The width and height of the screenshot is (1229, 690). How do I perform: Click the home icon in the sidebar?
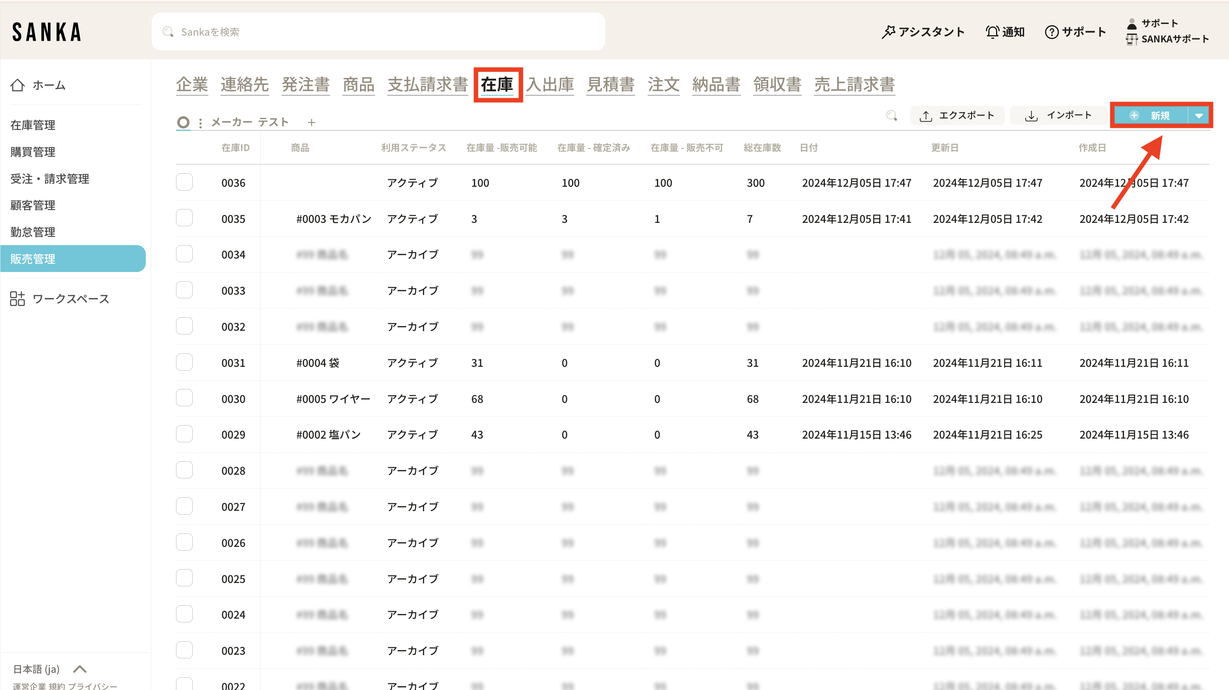pos(18,85)
